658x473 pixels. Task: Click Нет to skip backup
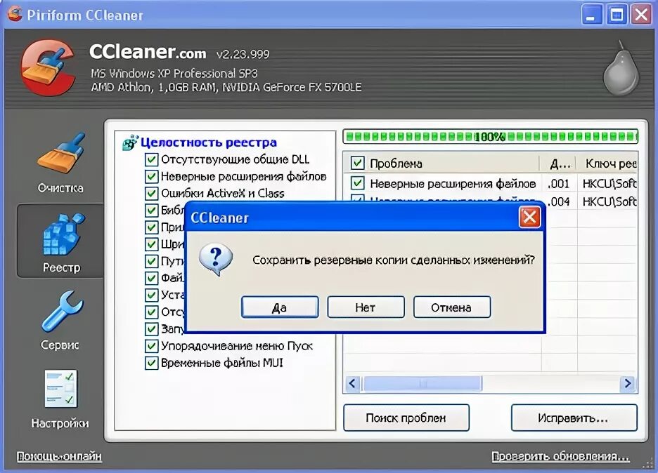(366, 307)
